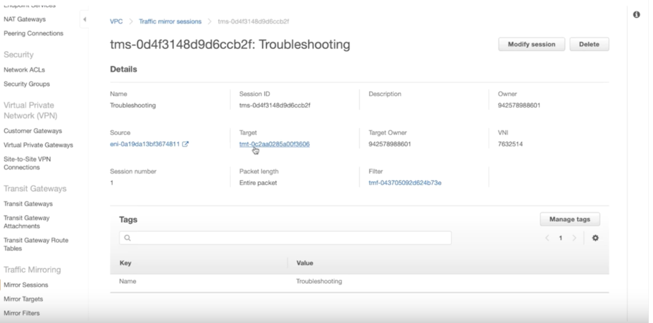This screenshot has width=653, height=323.
Task: Open Peering Connections in sidebar
Action: point(34,33)
